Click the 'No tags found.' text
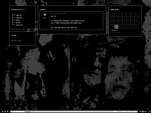151x113 pixels. click(16, 40)
